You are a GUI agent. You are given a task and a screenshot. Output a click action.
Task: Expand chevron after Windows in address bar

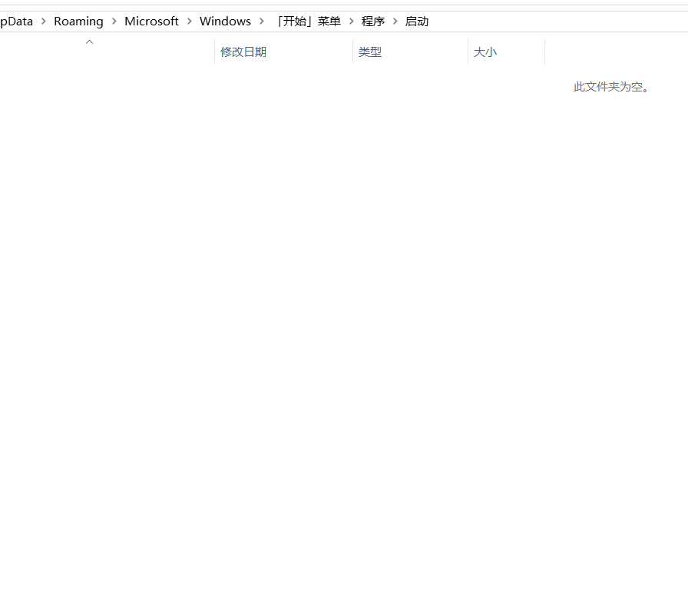262,21
